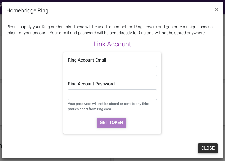Click the Ring Account Email field
Screen dimensions: 225x161
[x=112, y=71]
